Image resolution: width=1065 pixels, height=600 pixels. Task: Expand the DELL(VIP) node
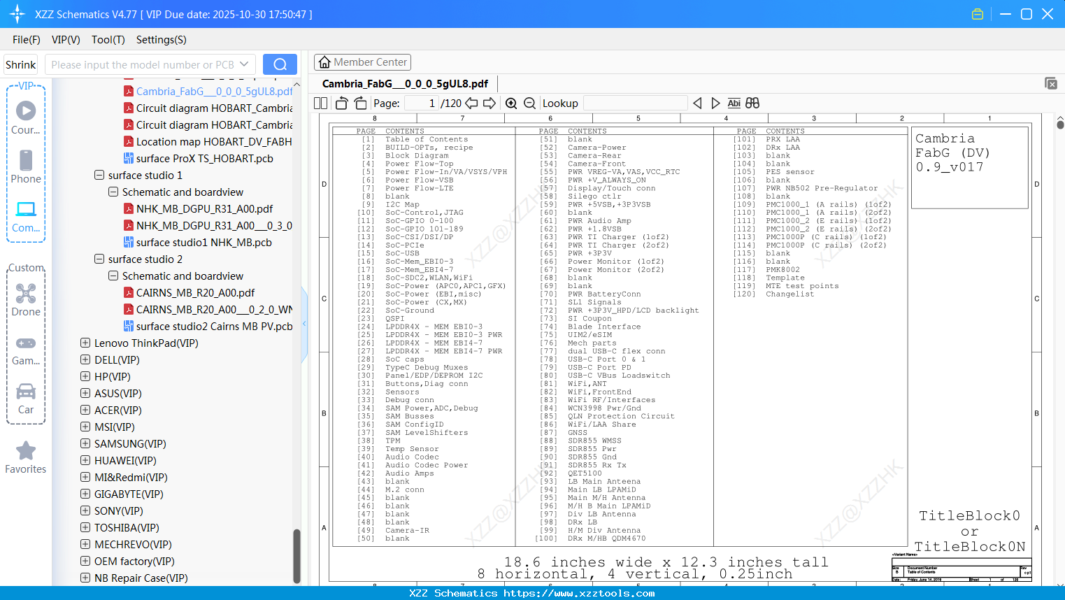point(85,359)
